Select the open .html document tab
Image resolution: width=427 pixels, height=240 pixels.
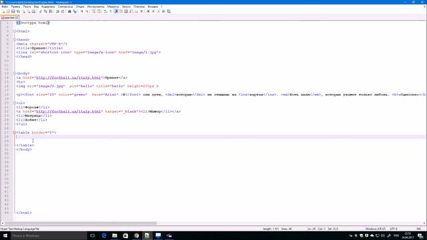pos(9,18)
